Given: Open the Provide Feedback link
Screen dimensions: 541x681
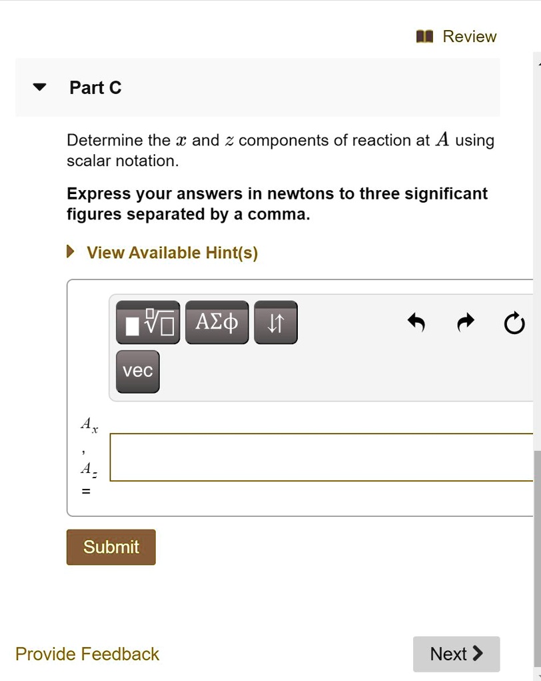Looking at the screenshot, I should pos(87,654).
